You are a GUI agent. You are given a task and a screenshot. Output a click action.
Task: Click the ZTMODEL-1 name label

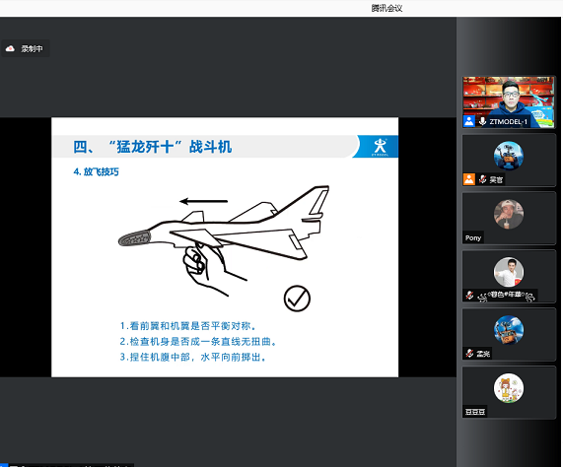(508, 122)
